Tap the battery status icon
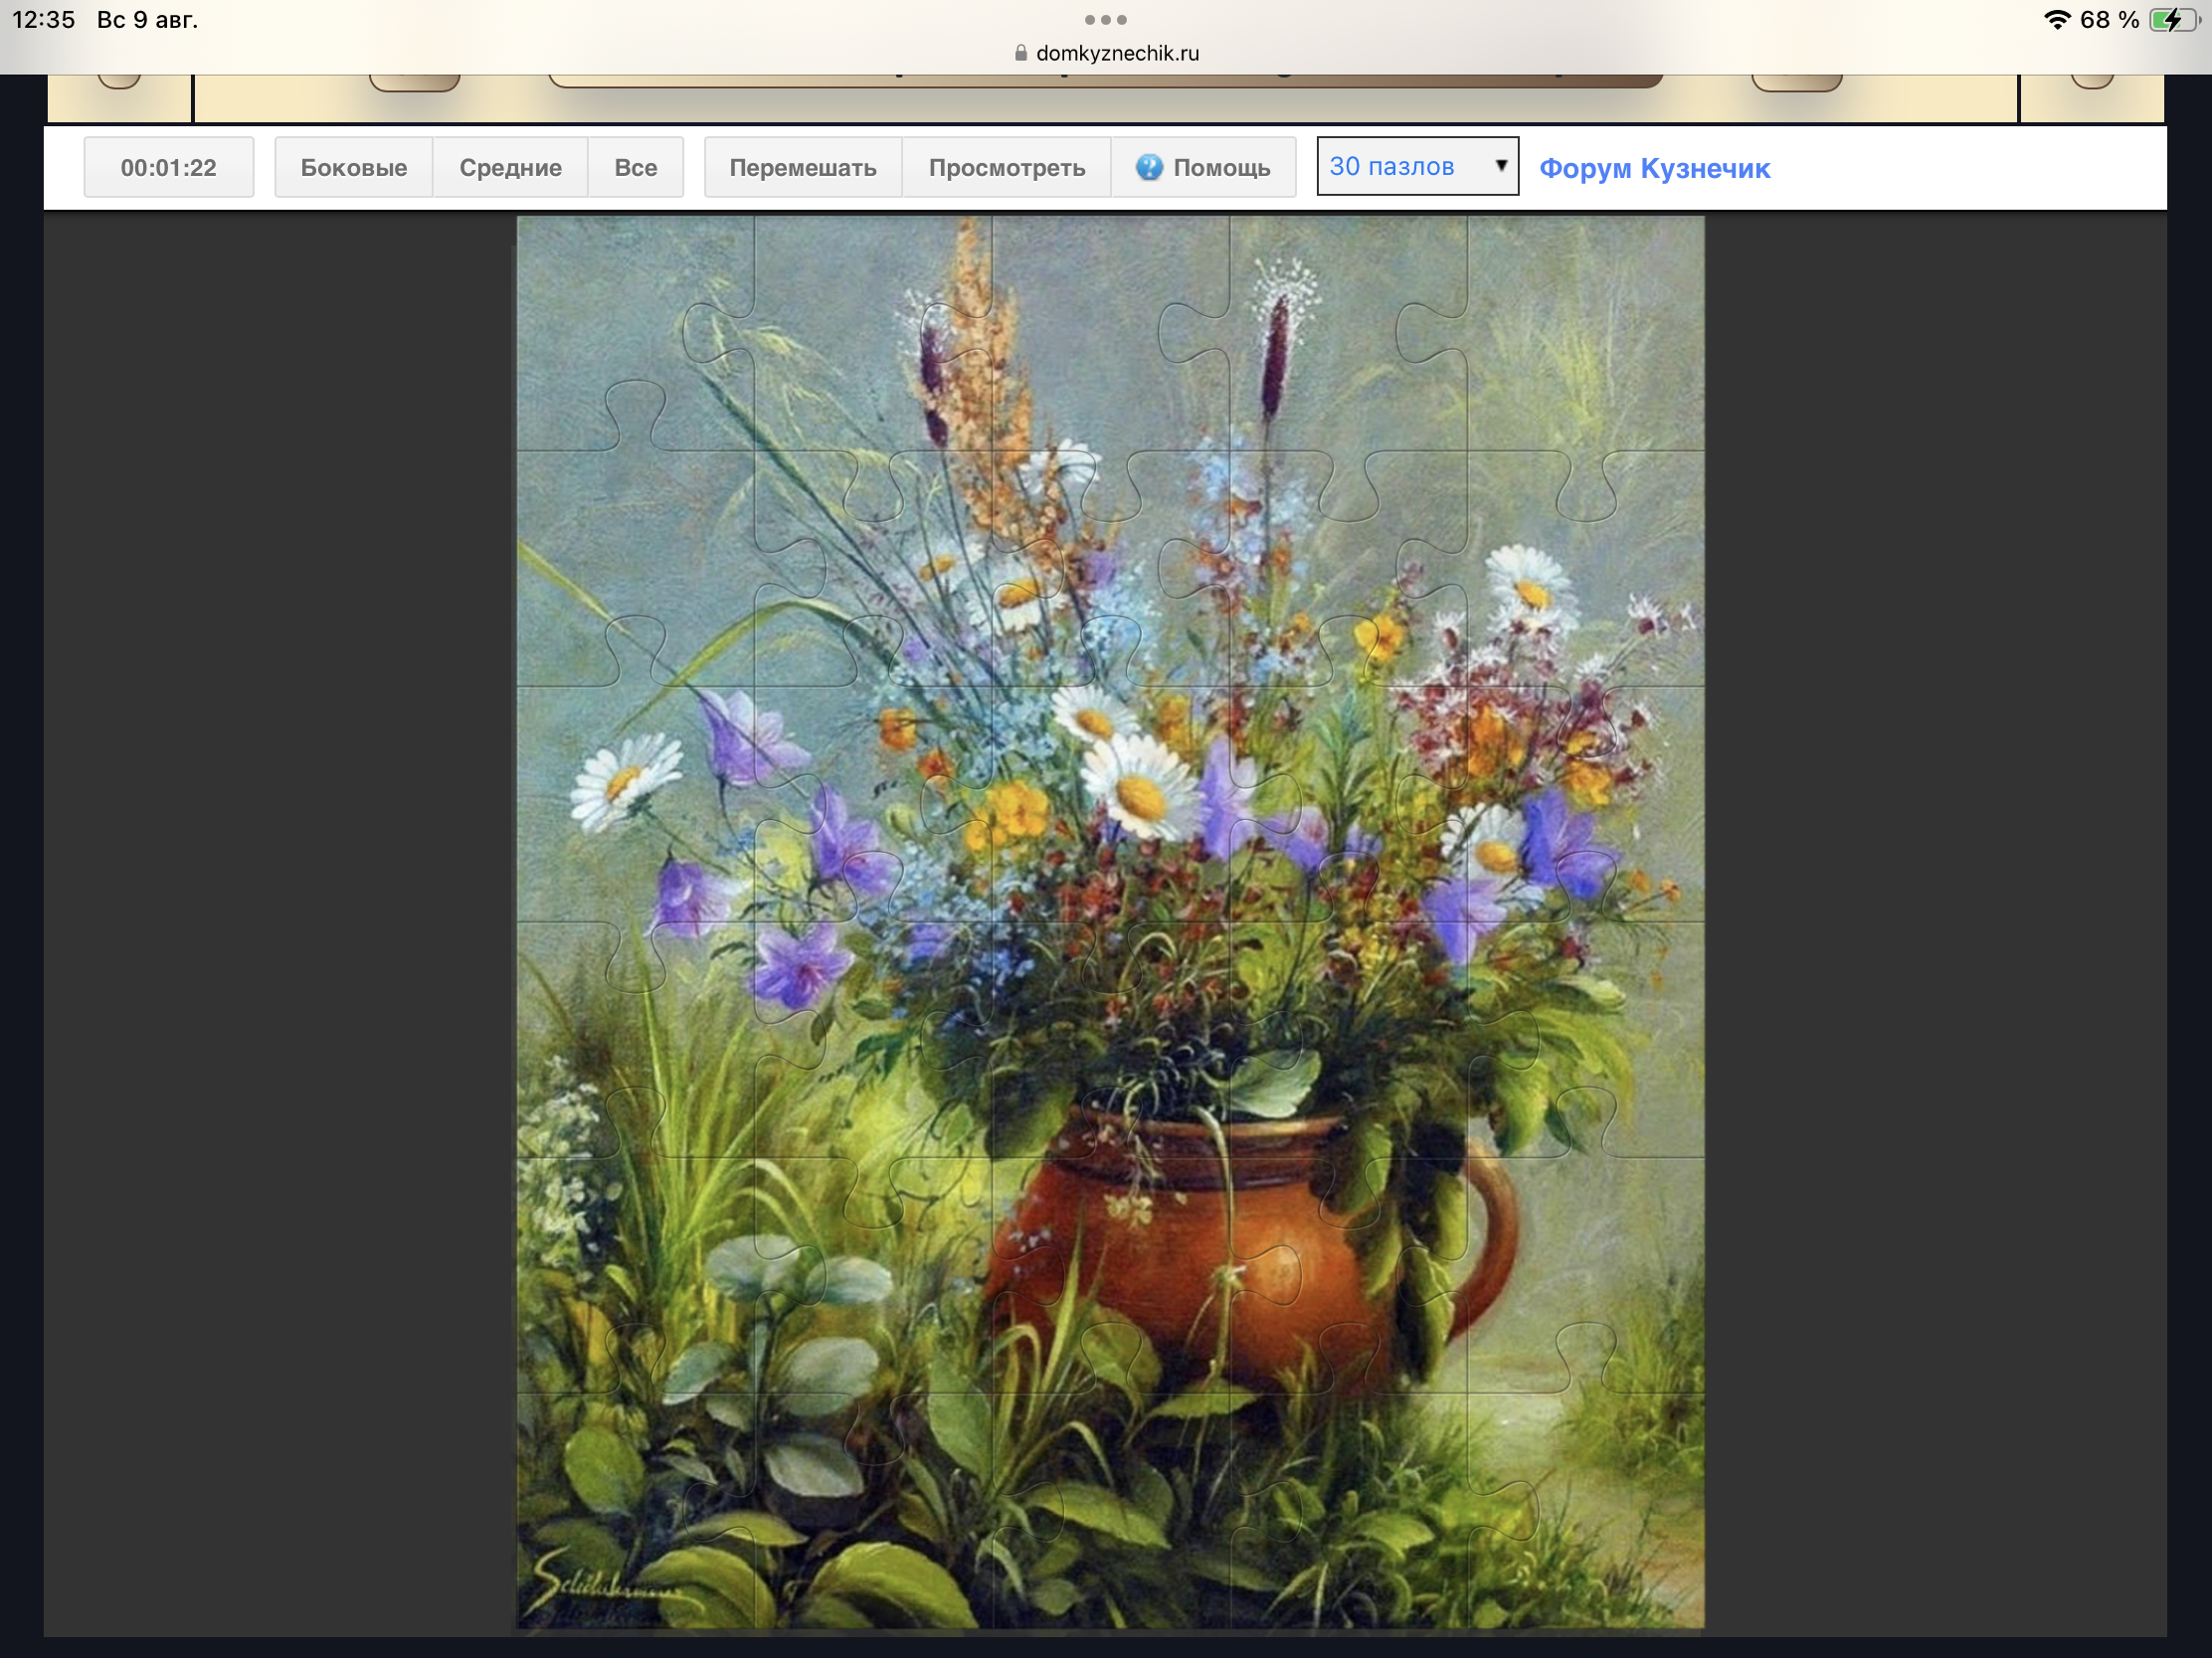Screen dimensions: 2212x1658 pos(2175,20)
